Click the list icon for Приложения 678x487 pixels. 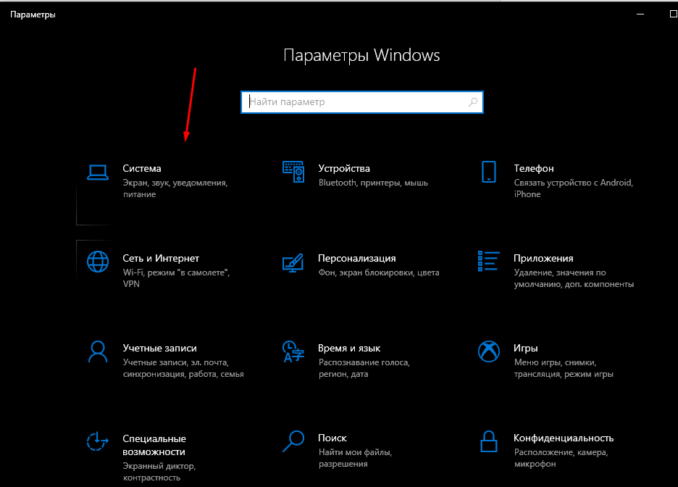coord(489,261)
